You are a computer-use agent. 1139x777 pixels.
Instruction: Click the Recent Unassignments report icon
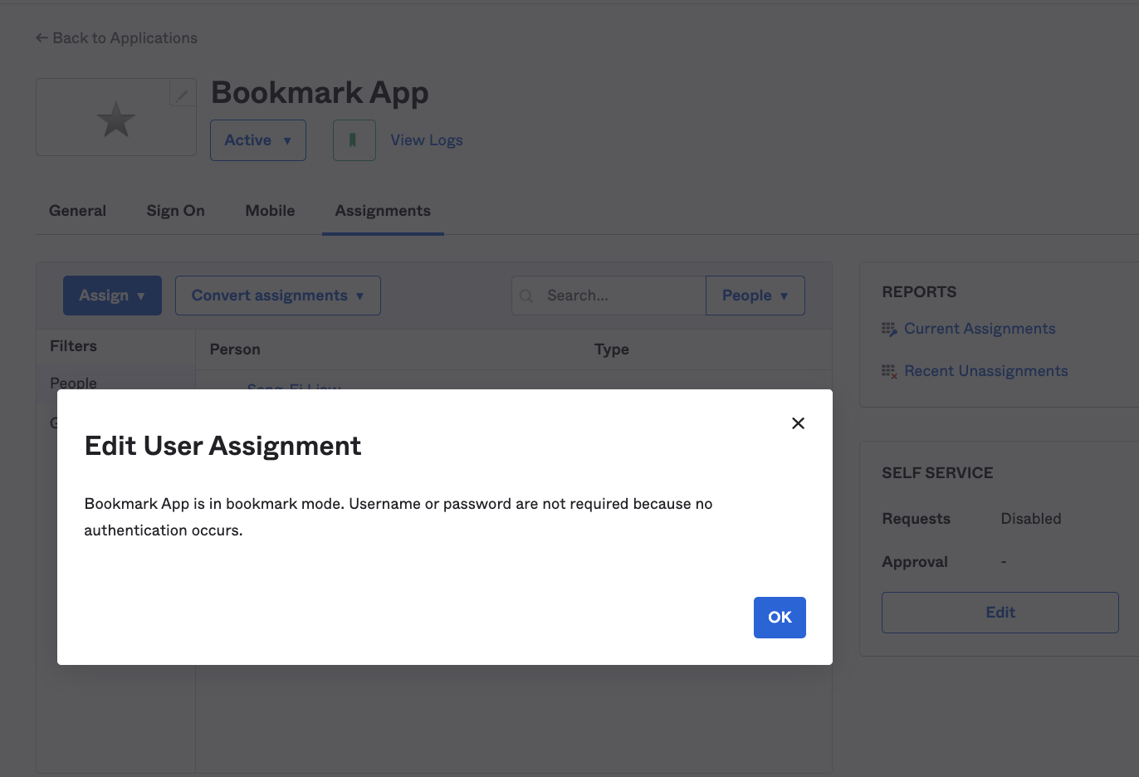tap(887, 371)
